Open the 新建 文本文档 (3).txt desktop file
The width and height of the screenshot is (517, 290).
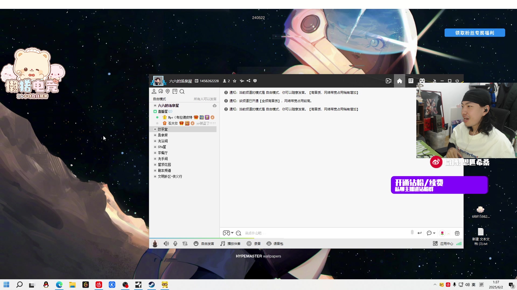pos(481,237)
